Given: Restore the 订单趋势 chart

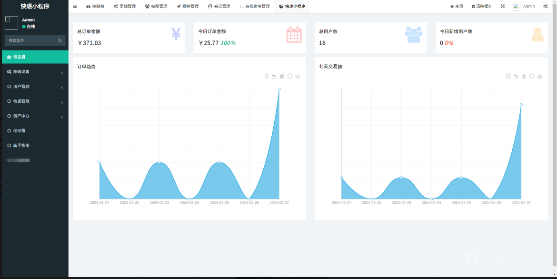Looking at the screenshot, I should click(x=290, y=76).
